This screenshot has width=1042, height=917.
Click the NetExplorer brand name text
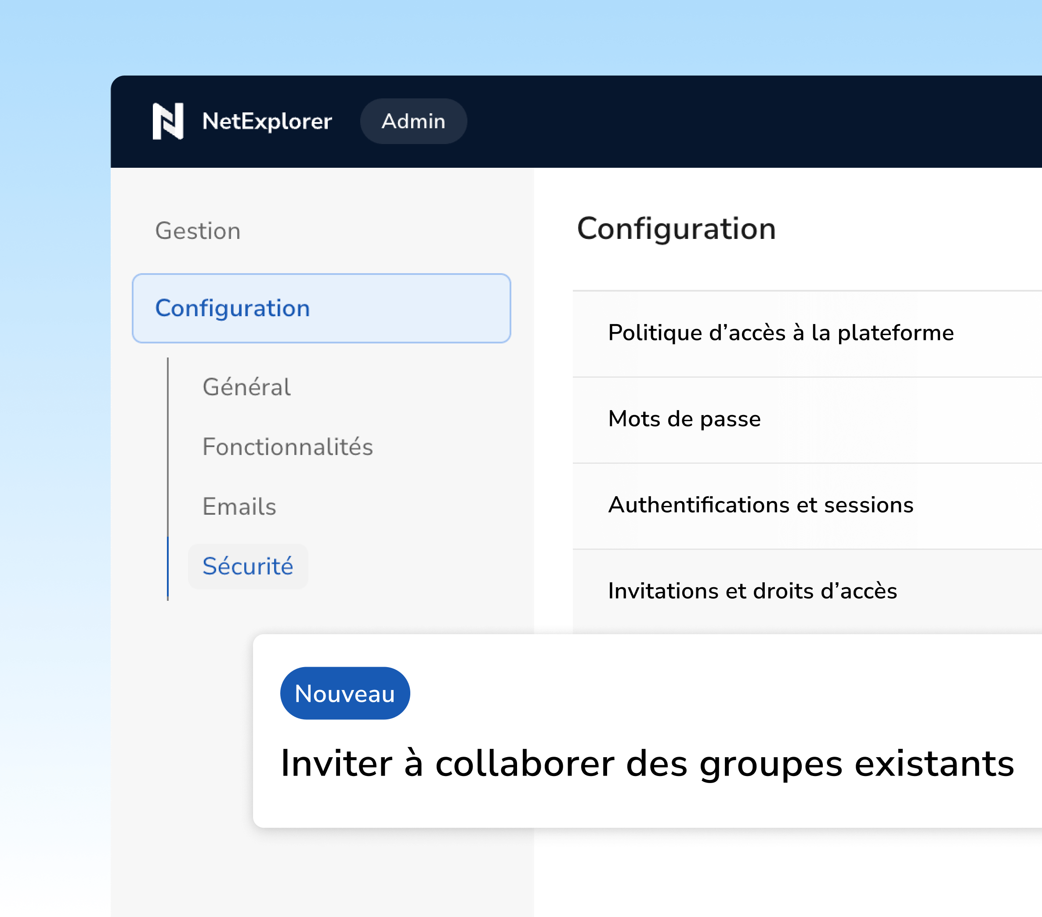coord(267,121)
